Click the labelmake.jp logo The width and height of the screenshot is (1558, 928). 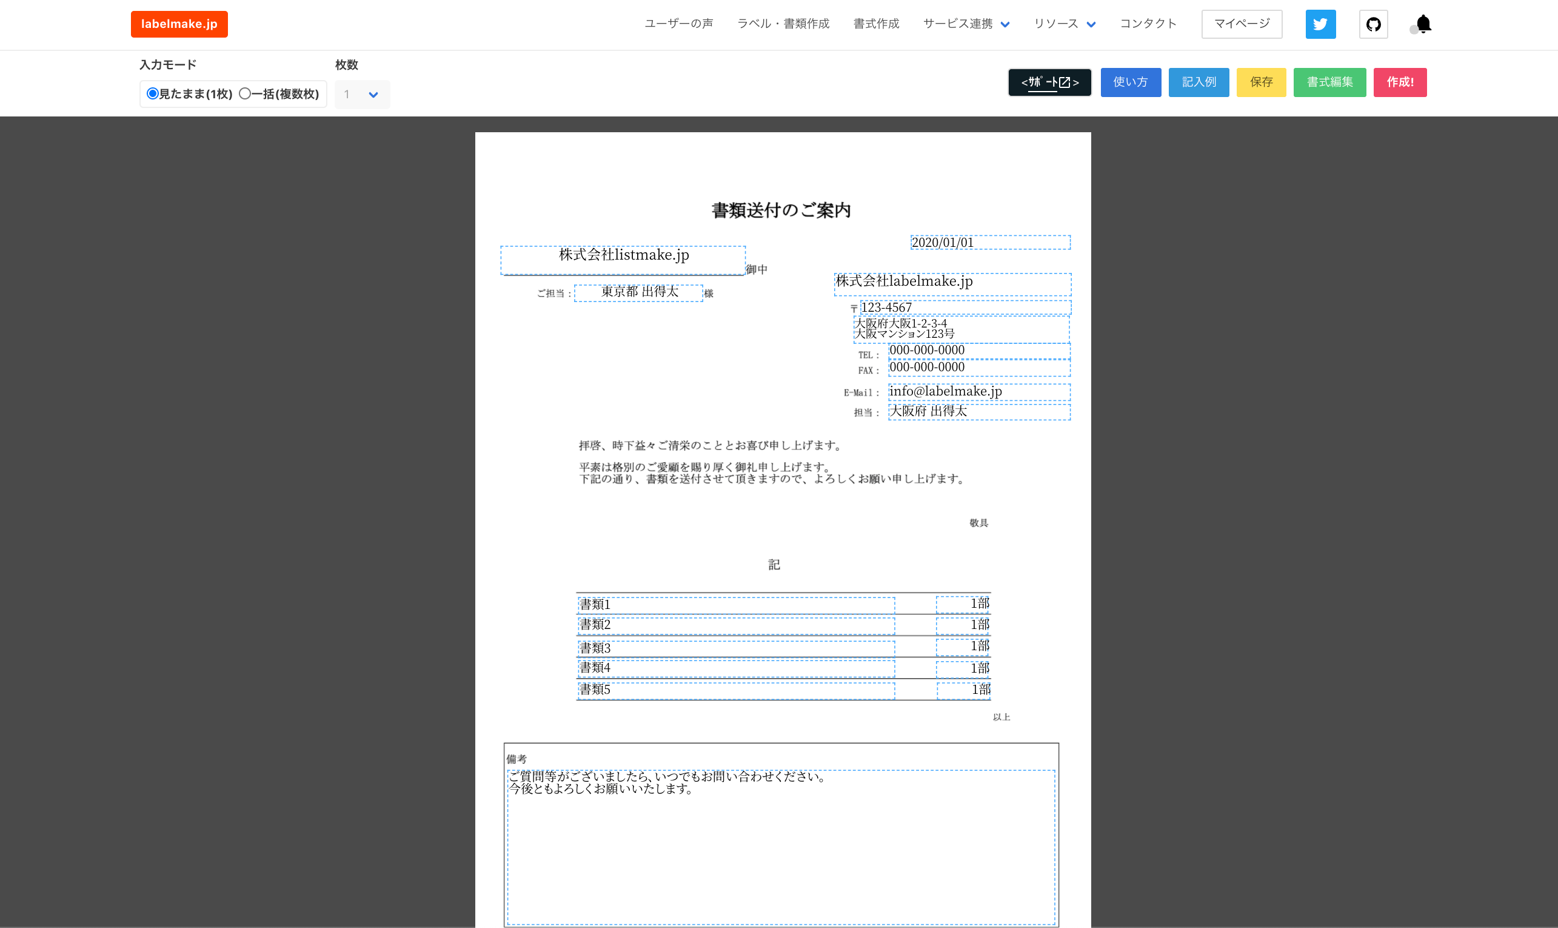pyautogui.click(x=179, y=24)
